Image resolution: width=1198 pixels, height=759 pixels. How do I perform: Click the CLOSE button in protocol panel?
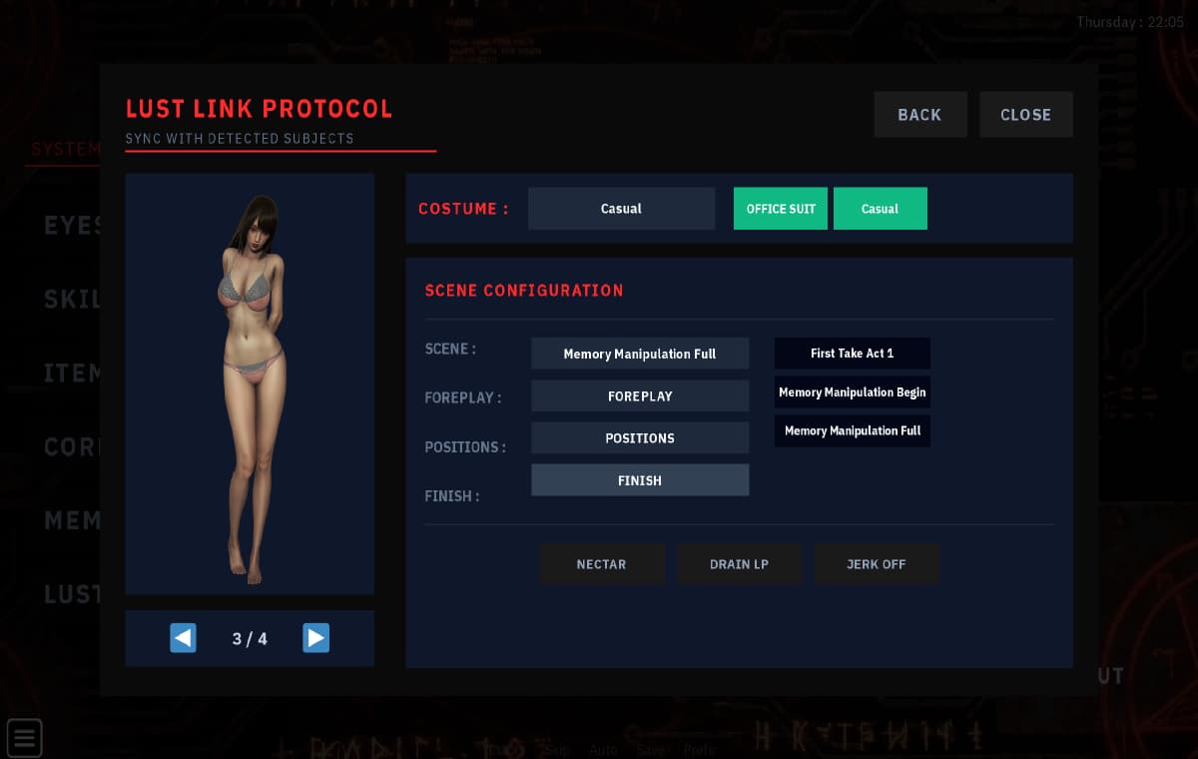(x=1026, y=115)
